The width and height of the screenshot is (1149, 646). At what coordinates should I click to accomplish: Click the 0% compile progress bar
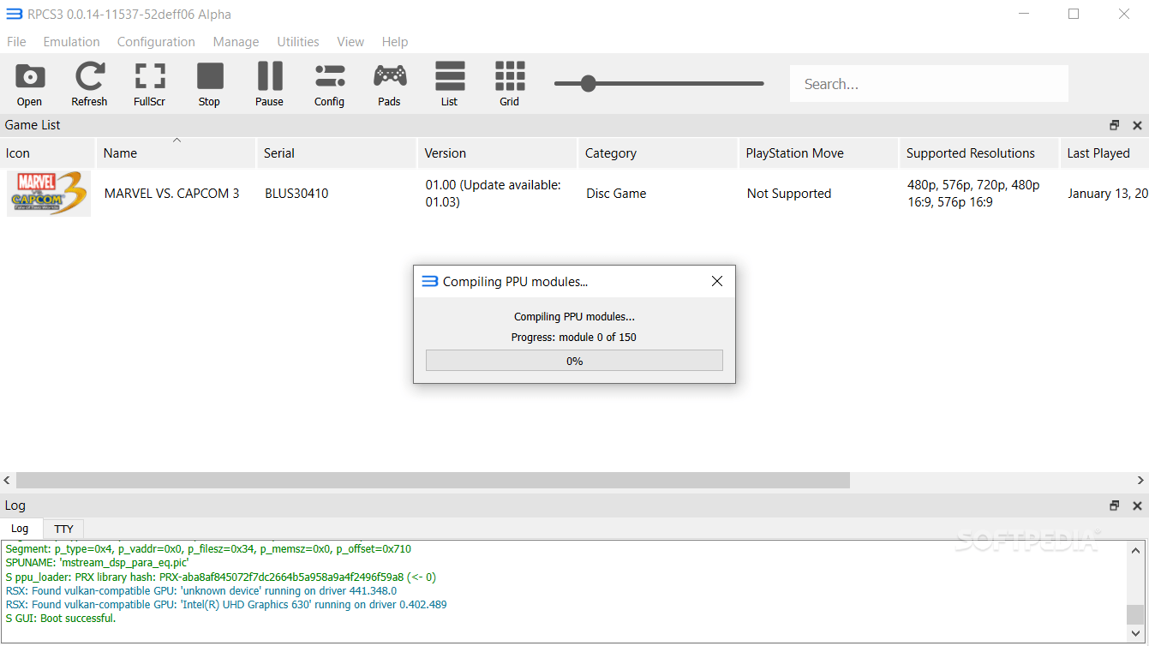pos(574,361)
